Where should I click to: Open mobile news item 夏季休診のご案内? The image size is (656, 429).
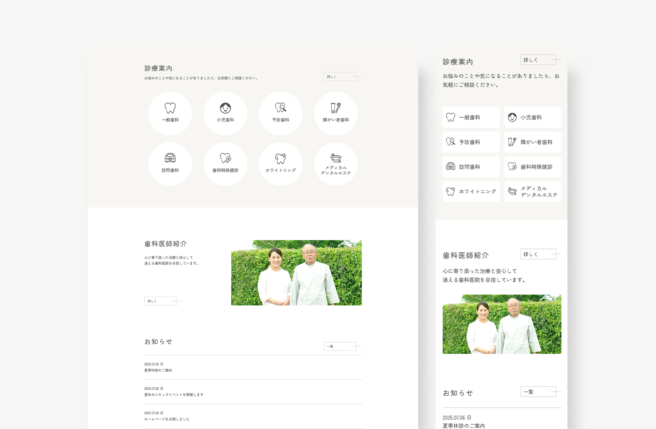tap(502, 419)
